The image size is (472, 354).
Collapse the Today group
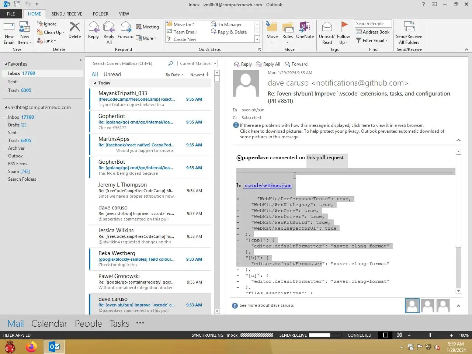95,83
